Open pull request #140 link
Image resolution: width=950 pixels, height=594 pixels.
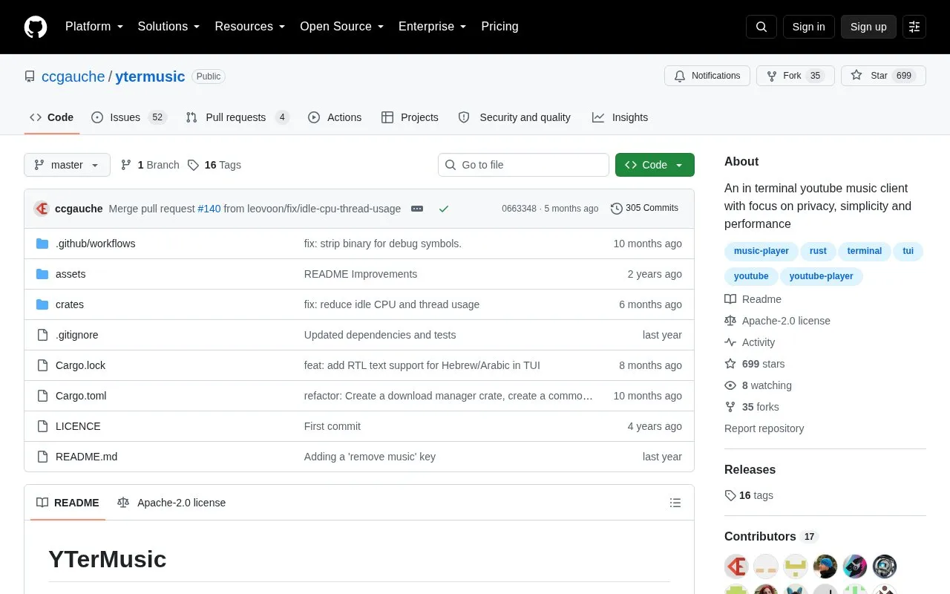(x=209, y=209)
